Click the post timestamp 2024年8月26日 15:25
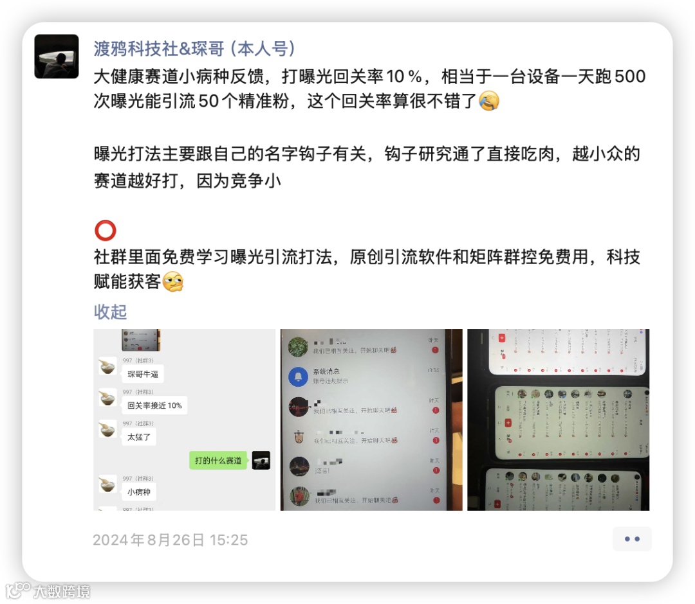This screenshot has width=695, height=604. click(x=170, y=540)
